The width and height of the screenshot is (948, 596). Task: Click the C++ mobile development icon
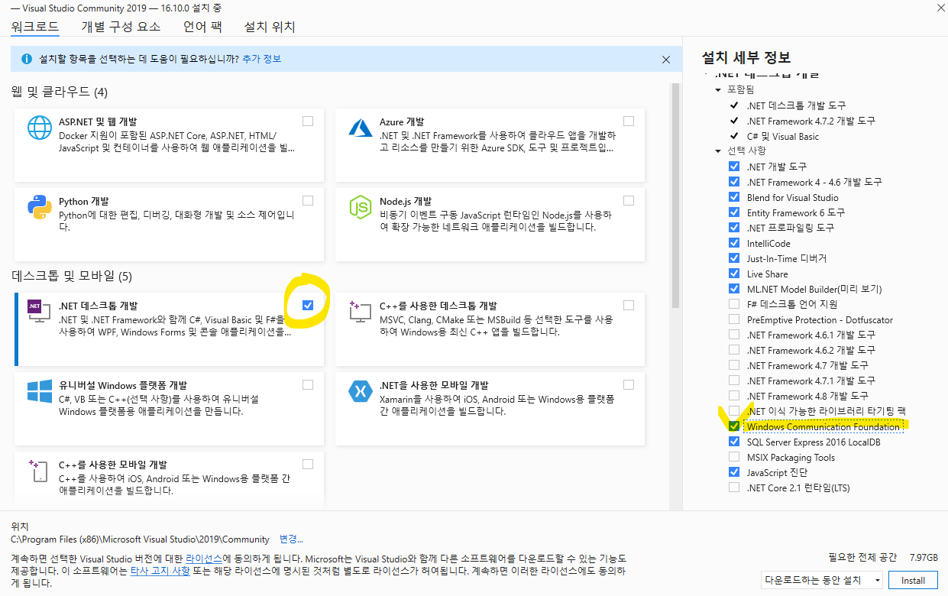point(39,470)
